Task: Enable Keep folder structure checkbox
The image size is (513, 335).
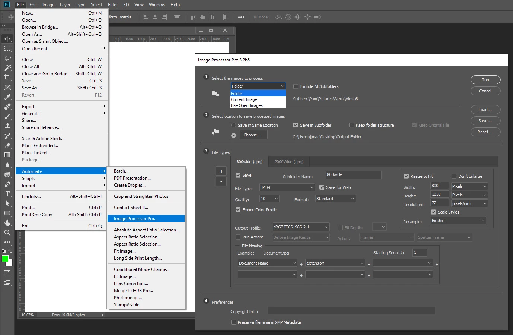Action: [352, 125]
